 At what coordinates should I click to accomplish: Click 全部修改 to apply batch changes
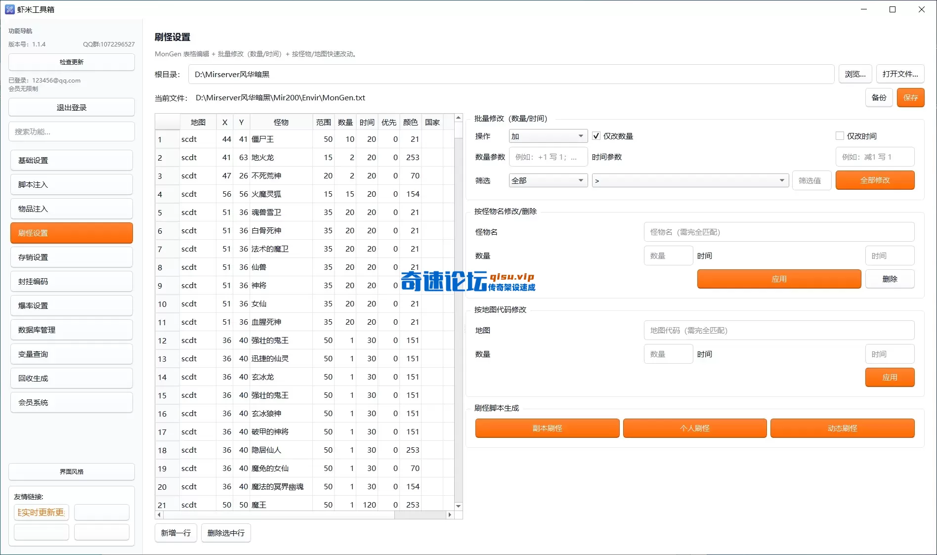(875, 180)
